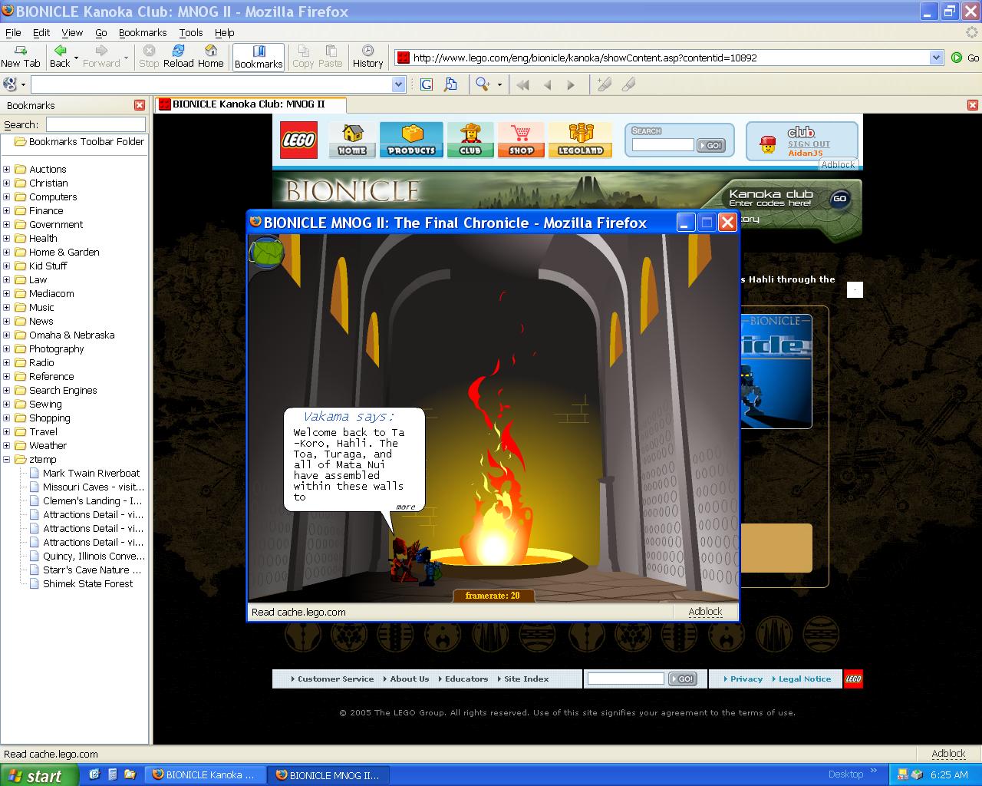Toggle the Bookmarks sidebar button
Viewport: 982px width, 786px height.
pos(259,57)
